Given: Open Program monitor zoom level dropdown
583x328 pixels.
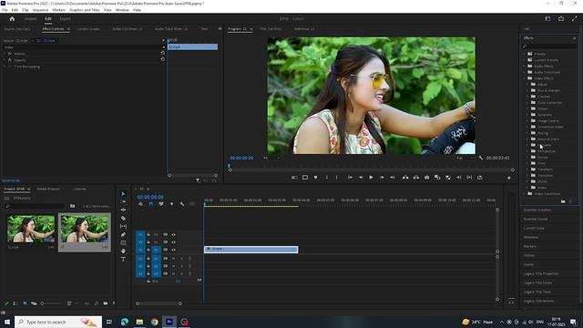Looking at the screenshot, I should coord(271,158).
